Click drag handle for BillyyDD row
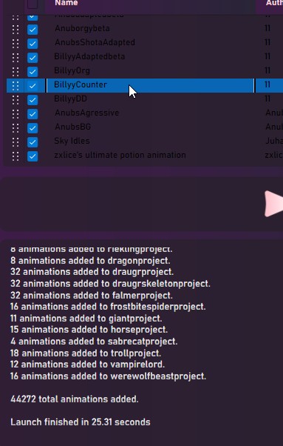The height and width of the screenshot is (446, 283). 16,99
